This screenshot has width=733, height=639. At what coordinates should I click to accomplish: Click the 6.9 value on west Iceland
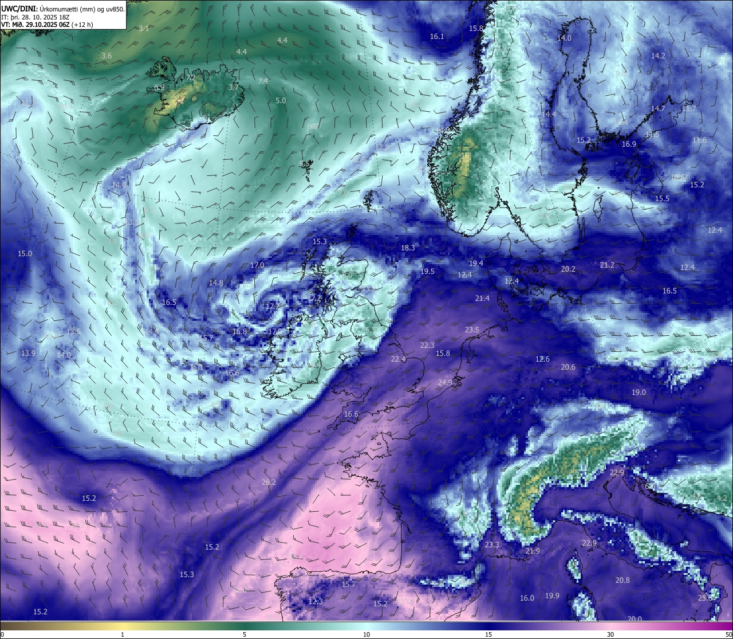pos(159,87)
